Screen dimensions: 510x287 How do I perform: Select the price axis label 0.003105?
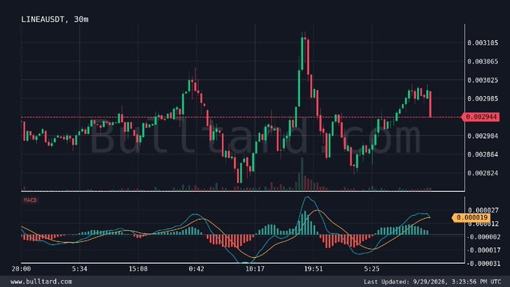point(483,43)
